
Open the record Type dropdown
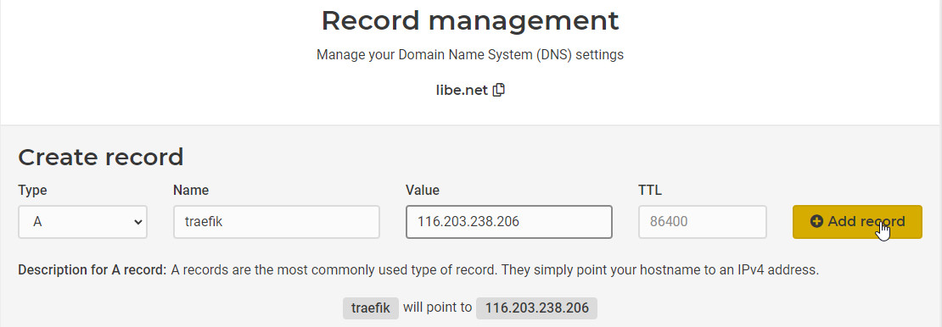pyautogui.click(x=83, y=222)
